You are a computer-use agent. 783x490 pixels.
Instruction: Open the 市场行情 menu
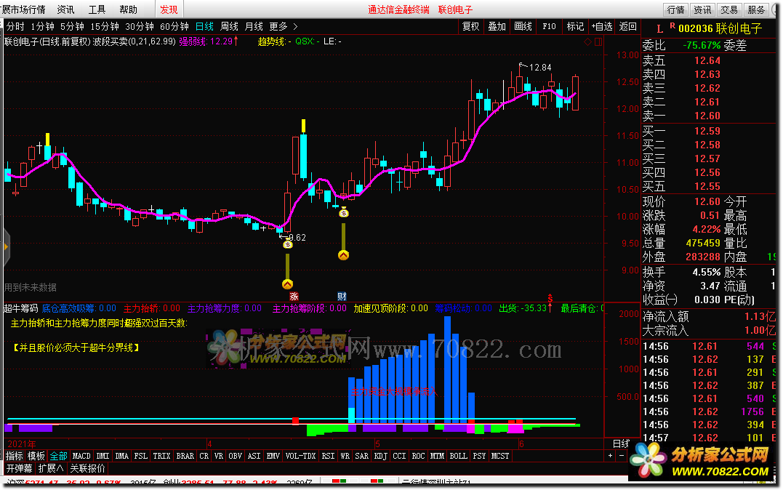[24, 9]
